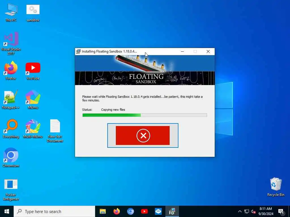
Task: Open the blue box app in taskbar
Action: pyautogui.click(x=158, y=211)
